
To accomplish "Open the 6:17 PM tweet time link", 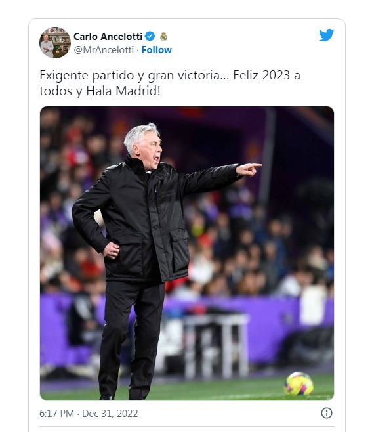I will point(56,413).
